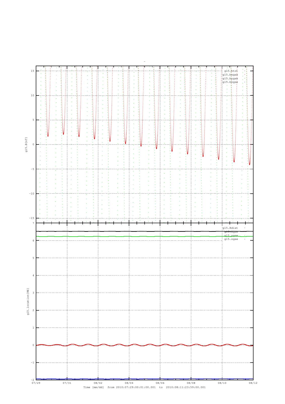This screenshot has width=285, height=404.
Task: Click the 1 tick on the location axis
Action: coord(34,328)
